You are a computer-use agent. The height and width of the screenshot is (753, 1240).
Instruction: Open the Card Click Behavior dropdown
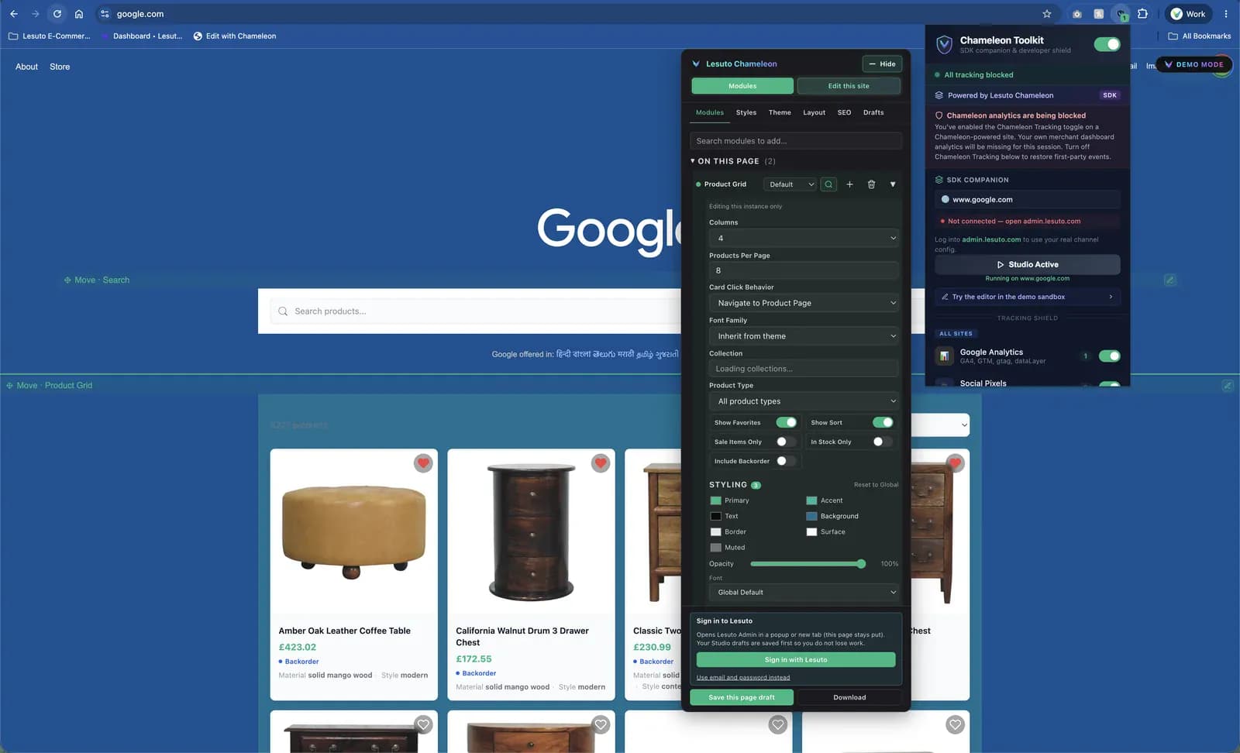(804, 303)
